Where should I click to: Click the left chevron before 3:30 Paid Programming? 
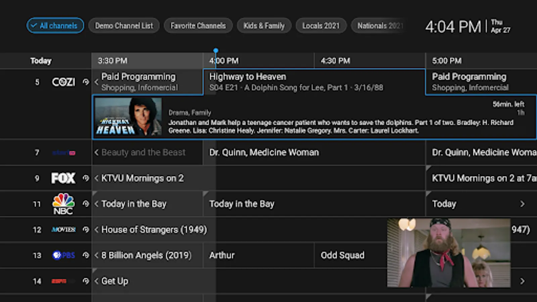96,82
